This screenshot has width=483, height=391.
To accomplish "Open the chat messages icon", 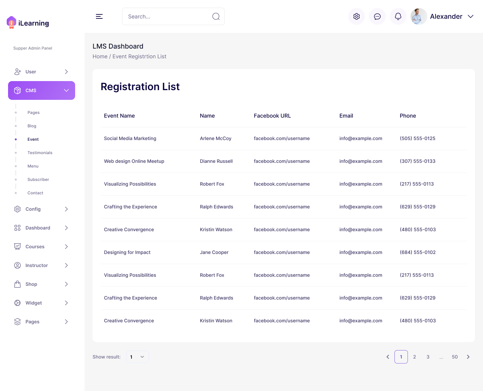I will (377, 16).
